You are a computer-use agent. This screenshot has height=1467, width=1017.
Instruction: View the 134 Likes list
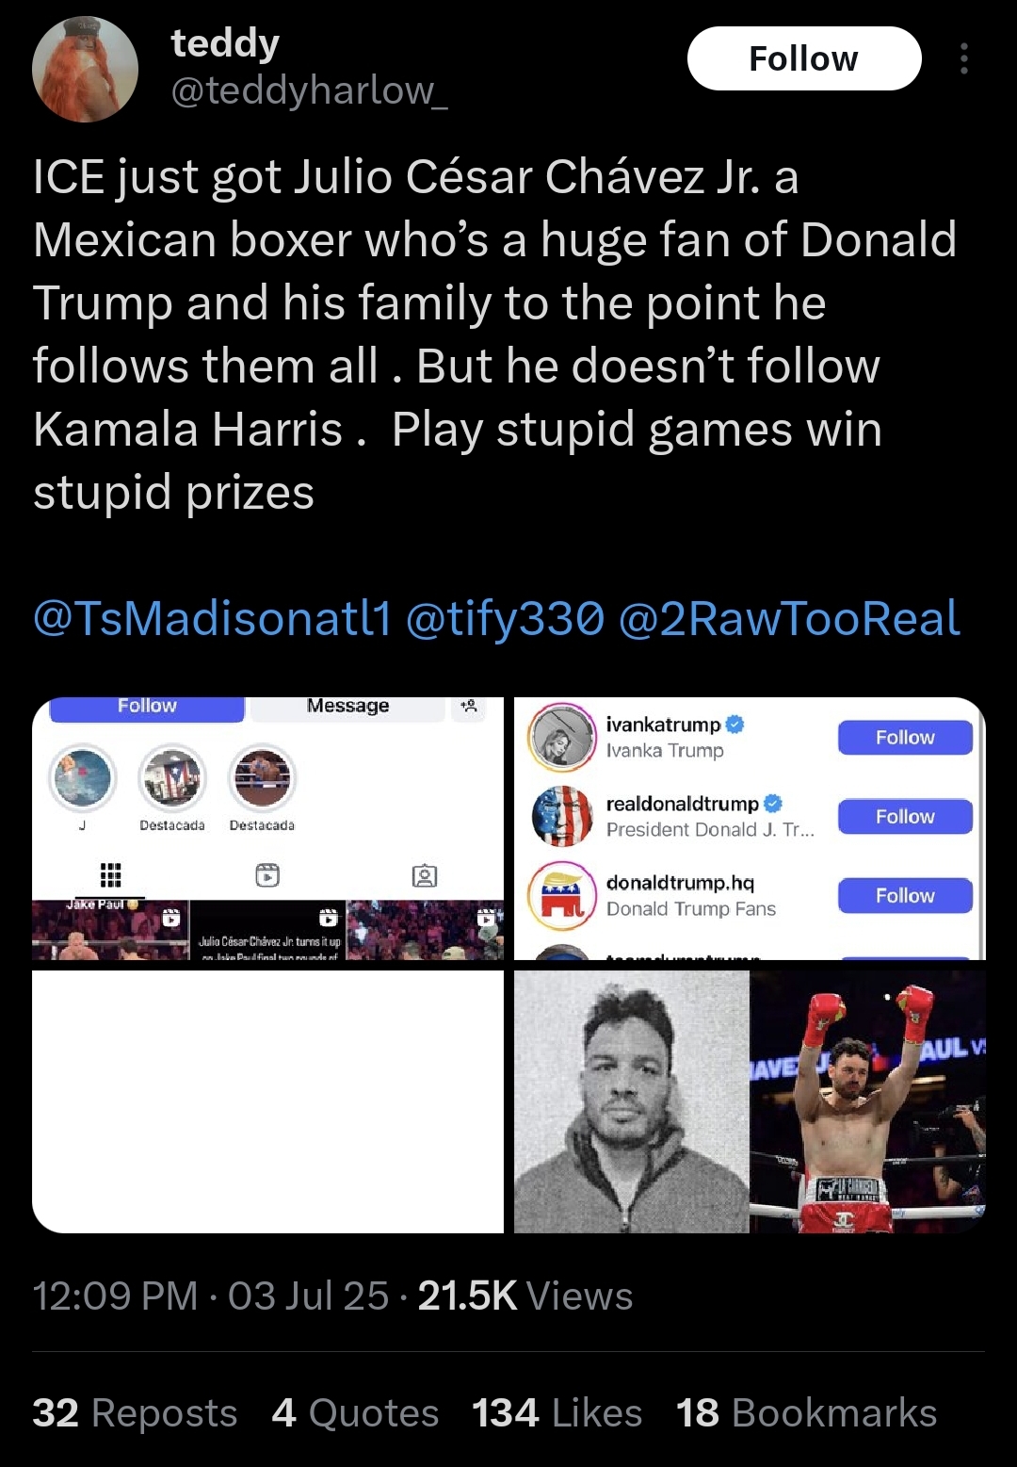tap(557, 1413)
